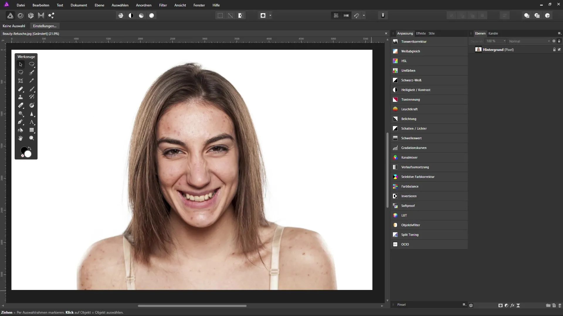Viewport: 563px width, 316px height.
Task: Toggle the lock icon beside blend mode
Action: click(559, 41)
